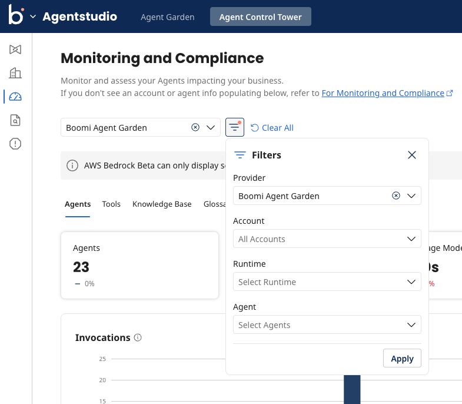Screen dimensions: 462x404
Task: Open the Select Runtime dropdown
Action: point(327,282)
